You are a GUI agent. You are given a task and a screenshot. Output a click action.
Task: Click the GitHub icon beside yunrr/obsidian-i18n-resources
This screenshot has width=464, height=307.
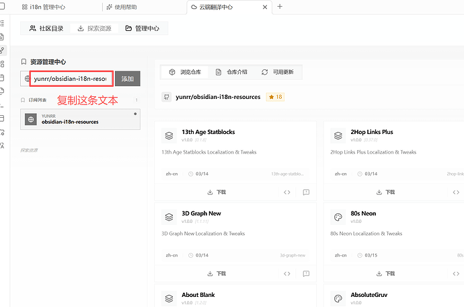(x=167, y=97)
